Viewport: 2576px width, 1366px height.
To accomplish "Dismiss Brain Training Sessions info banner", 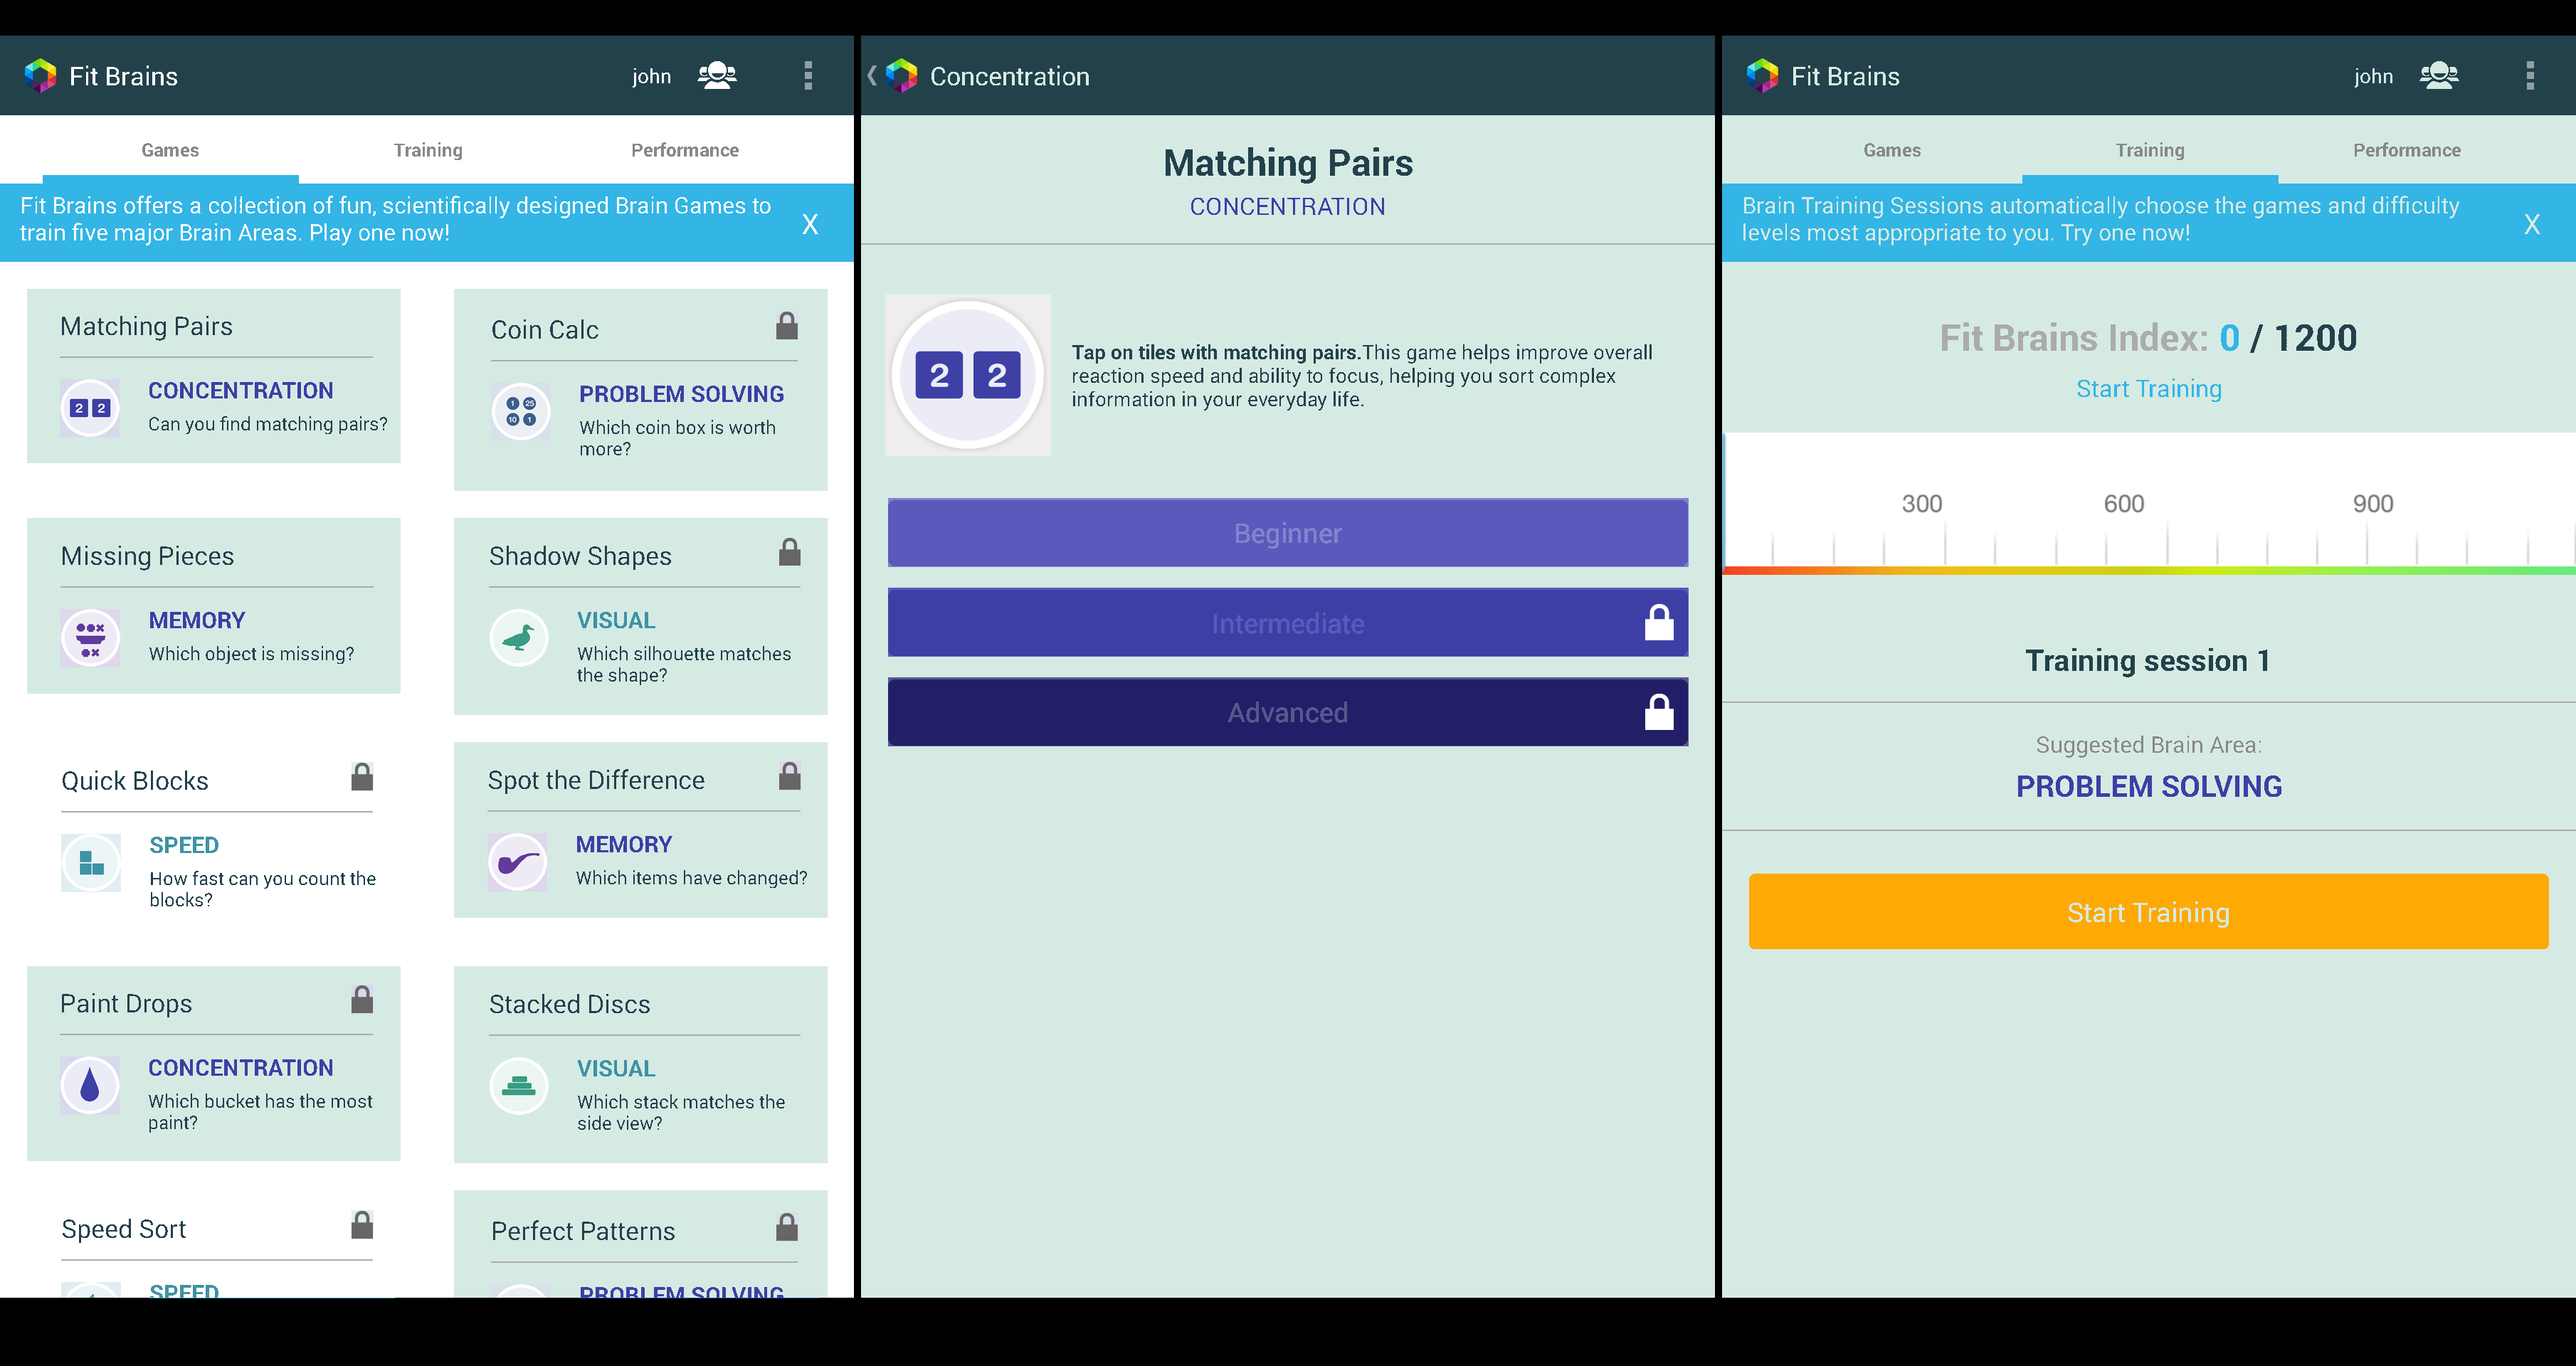I will click(x=2532, y=224).
